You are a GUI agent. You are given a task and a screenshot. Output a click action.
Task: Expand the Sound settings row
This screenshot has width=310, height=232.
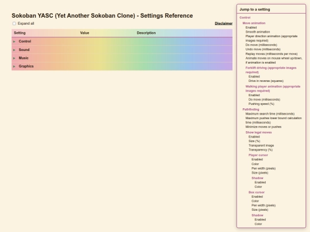click(122, 50)
